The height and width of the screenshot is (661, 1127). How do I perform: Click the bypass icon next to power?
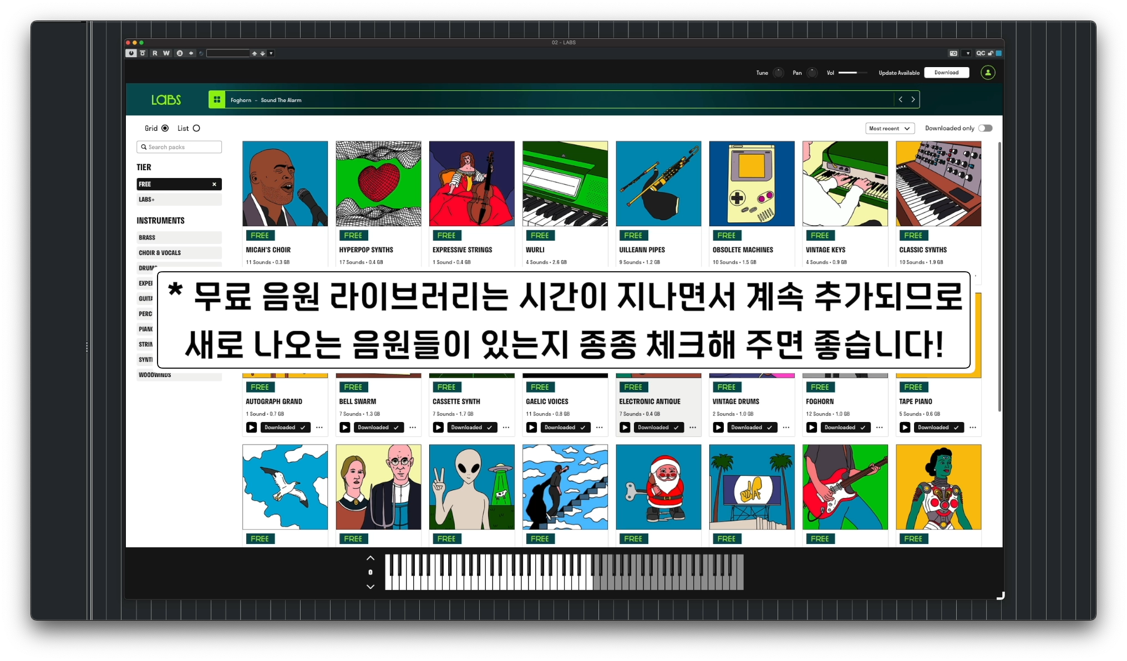tap(143, 53)
